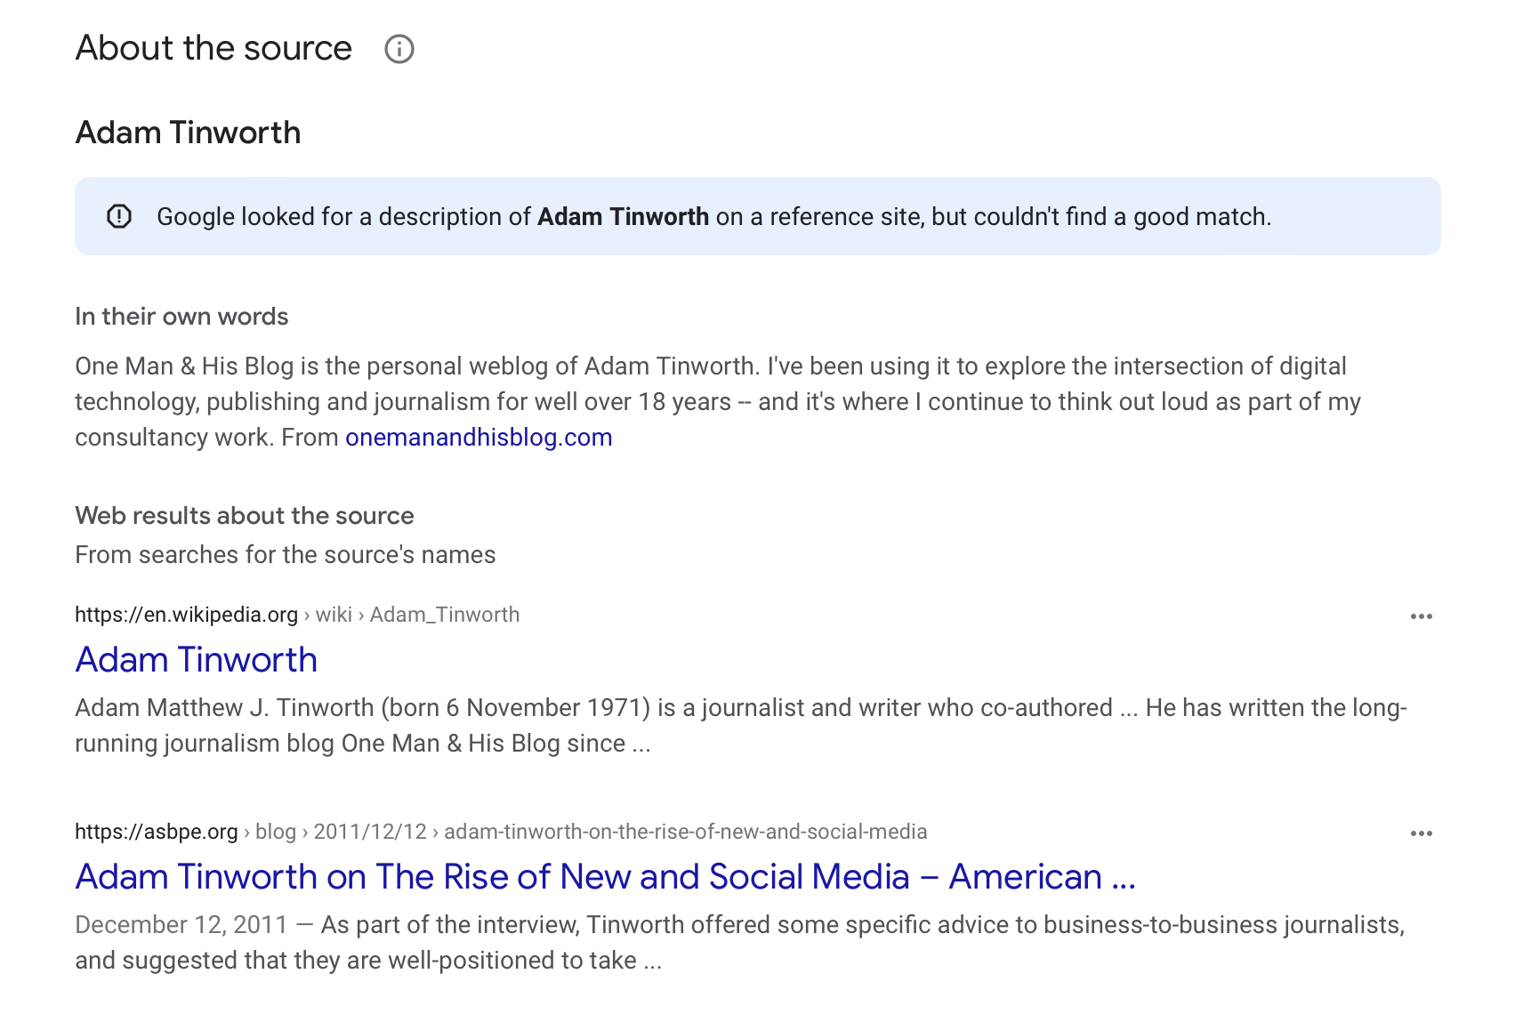Open three-dot menu for the asbpe.org result
Image resolution: width=1515 pixels, height=1014 pixels.
coord(1421,833)
